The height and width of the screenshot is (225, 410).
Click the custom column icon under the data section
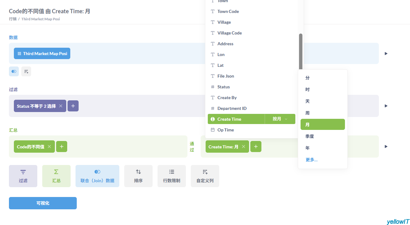click(26, 71)
